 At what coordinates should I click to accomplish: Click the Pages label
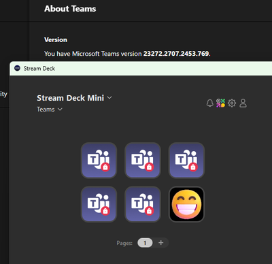124,243
